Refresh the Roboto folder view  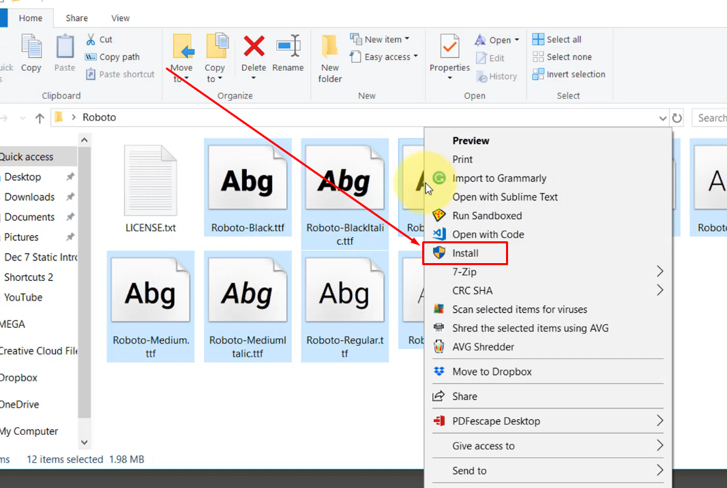(x=677, y=118)
